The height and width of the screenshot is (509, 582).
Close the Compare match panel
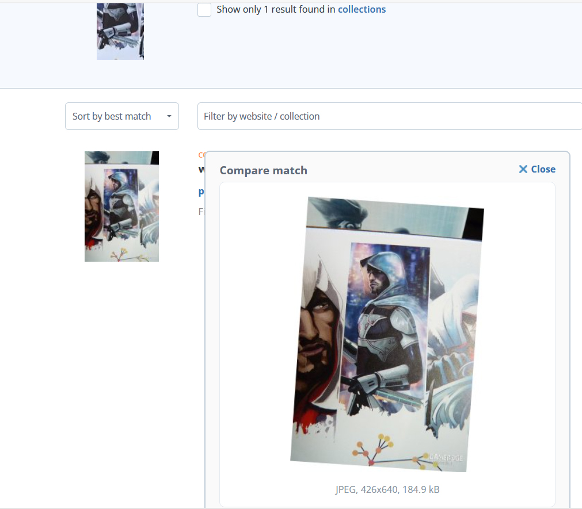[537, 170]
